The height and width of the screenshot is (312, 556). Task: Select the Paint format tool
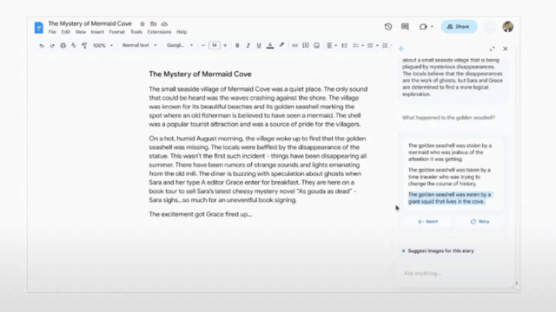tap(84, 46)
